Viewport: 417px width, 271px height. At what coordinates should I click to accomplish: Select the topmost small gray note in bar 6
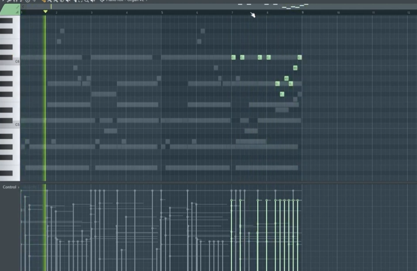pos(203,31)
